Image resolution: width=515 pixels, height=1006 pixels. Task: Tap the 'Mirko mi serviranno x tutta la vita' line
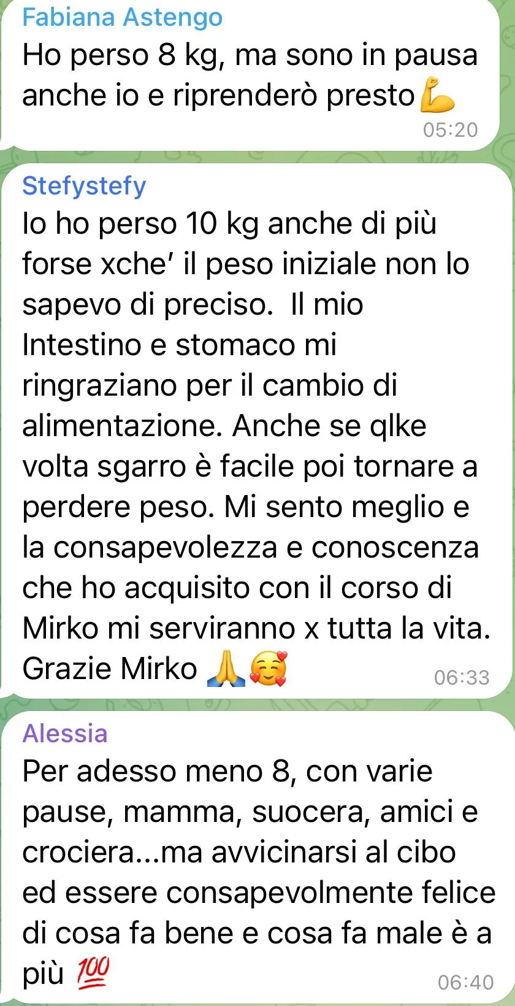(x=256, y=628)
